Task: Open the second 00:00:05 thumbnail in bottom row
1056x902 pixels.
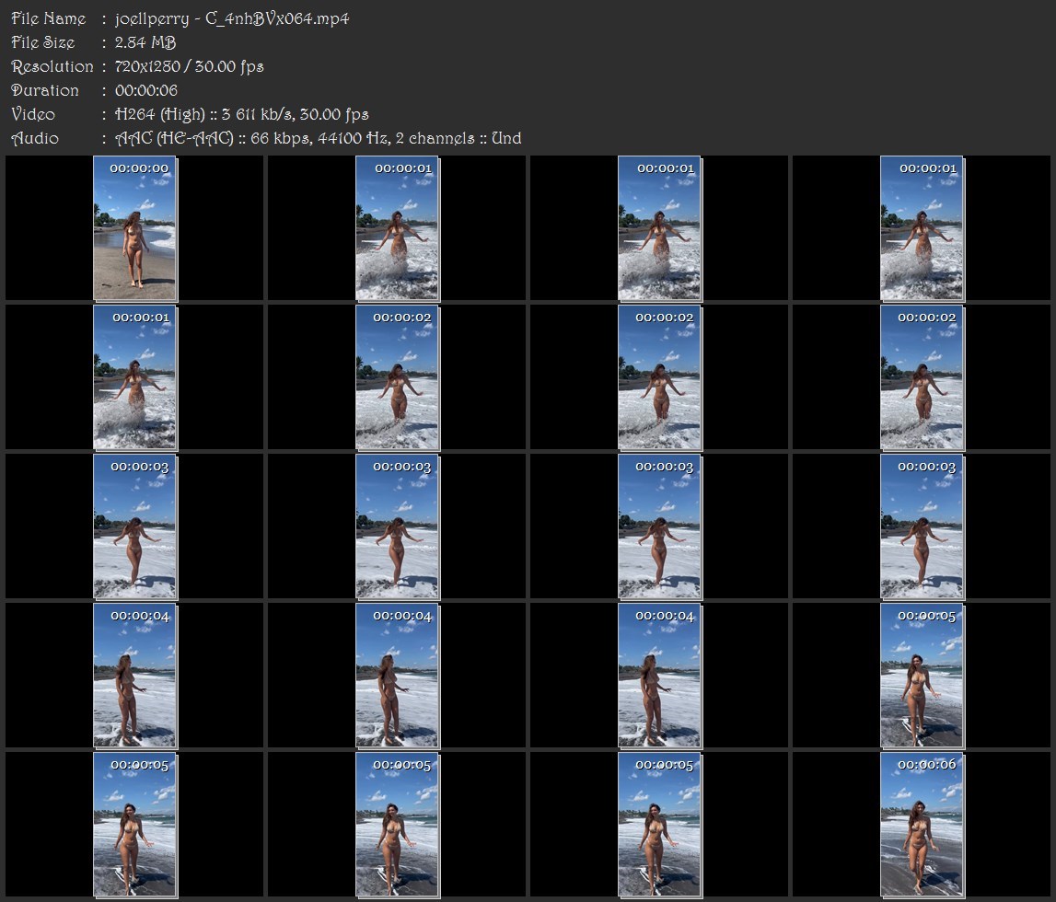Action: (398, 824)
